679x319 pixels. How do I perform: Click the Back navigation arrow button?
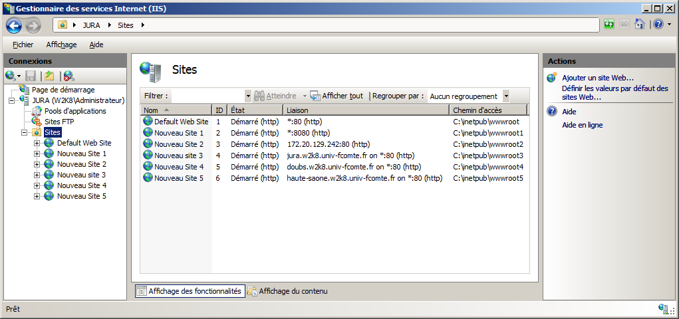click(14, 25)
